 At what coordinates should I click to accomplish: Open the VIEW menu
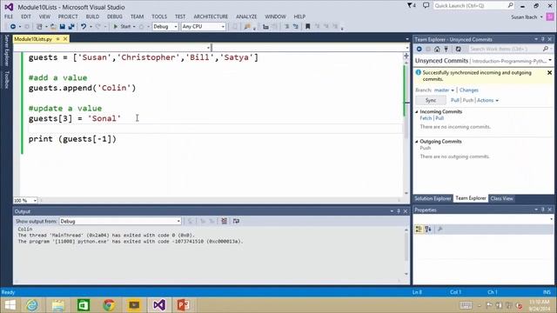click(44, 17)
